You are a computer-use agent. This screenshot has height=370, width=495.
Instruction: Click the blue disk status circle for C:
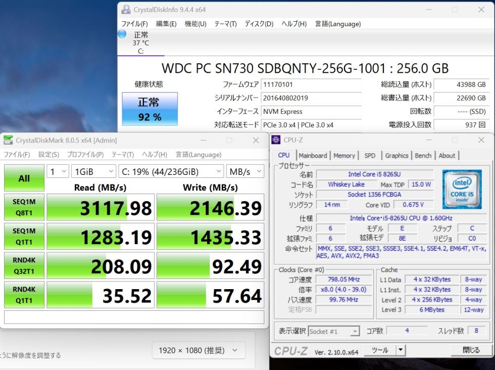click(x=122, y=34)
